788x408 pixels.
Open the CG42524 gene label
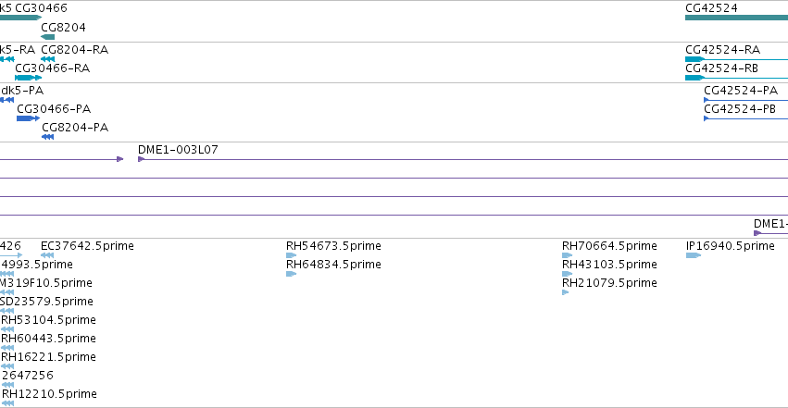711,8
